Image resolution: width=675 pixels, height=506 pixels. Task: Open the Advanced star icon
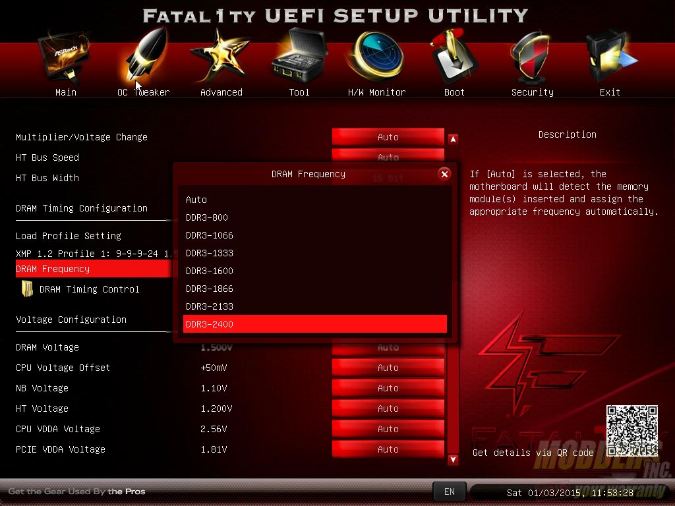click(220, 56)
